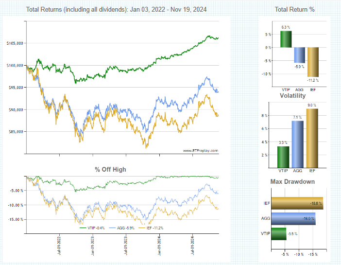Click the Jul-01-2022 x-axis date label
341x265 pixels.
tap(59, 246)
